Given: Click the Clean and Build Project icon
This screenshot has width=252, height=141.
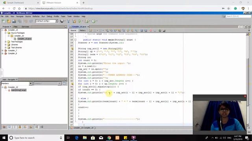Looking at the screenshot, I should (74, 21).
